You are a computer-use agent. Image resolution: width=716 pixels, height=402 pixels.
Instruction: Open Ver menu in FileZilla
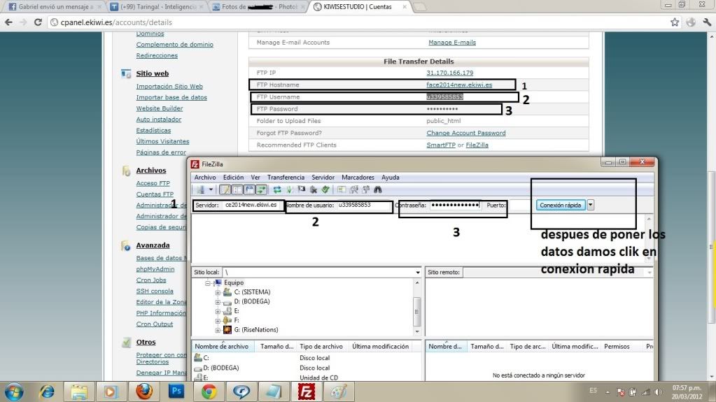[x=255, y=177]
